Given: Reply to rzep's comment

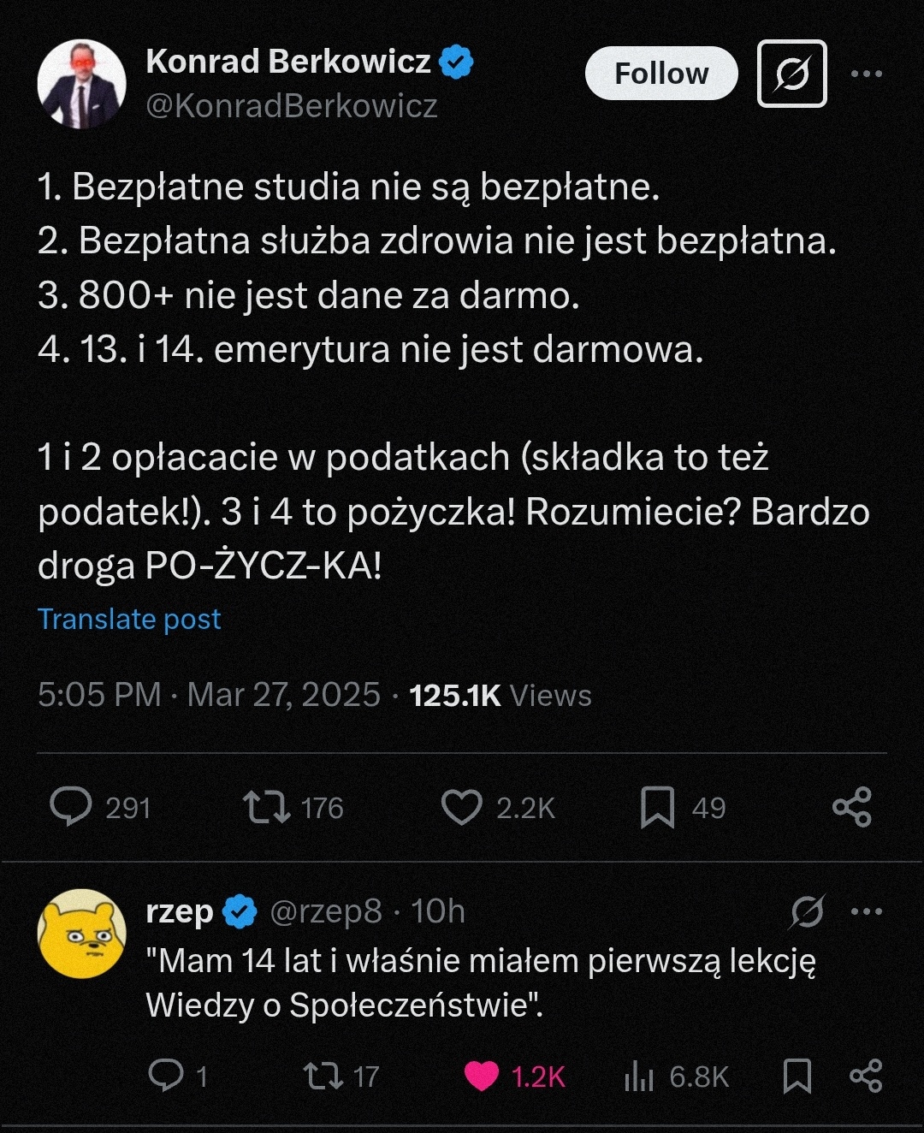Looking at the screenshot, I should (165, 1076).
